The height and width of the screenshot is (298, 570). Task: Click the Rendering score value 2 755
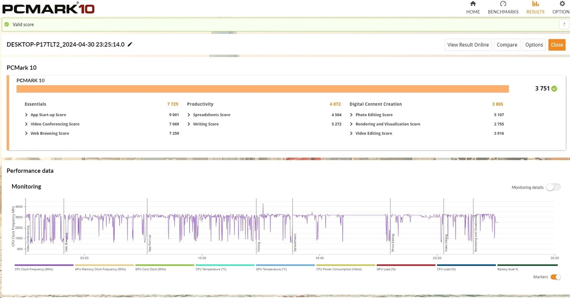tap(499, 124)
